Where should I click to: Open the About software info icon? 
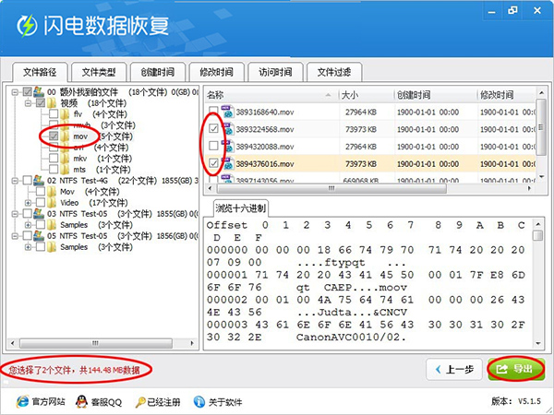pos(199,401)
